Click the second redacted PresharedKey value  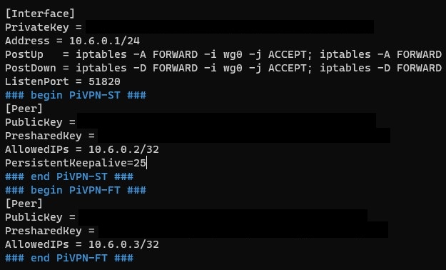243,230
